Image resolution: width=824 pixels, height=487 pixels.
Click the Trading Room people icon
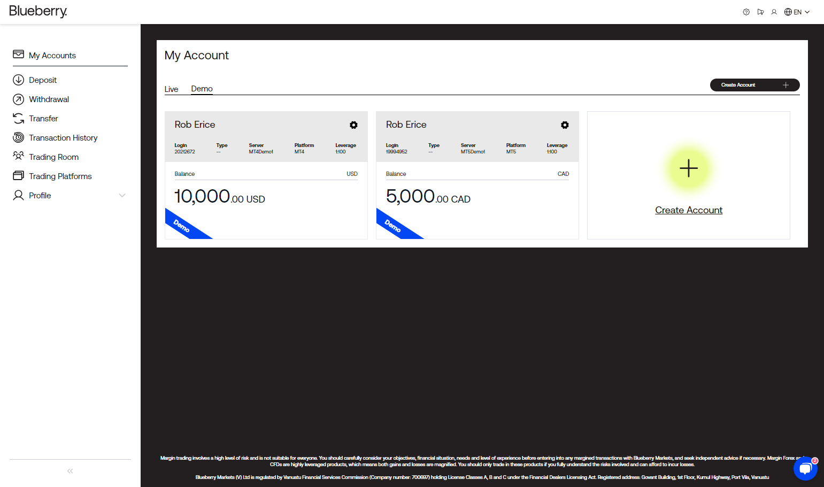(x=18, y=156)
